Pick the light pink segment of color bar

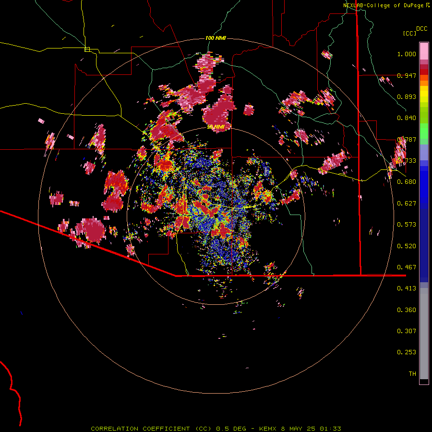click(424, 51)
